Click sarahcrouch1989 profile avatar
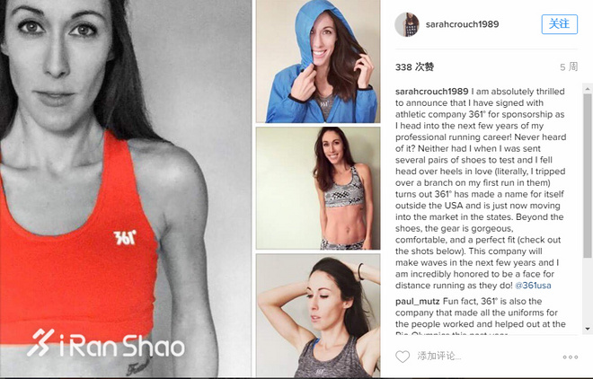The height and width of the screenshot is (379, 593). 407,24
